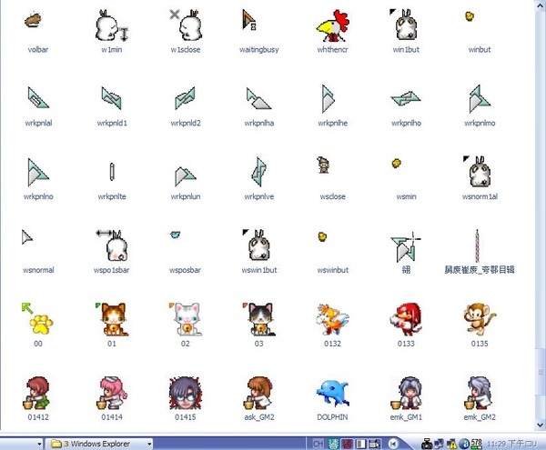Click the blue round 'a' tray icon

[464, 444]
